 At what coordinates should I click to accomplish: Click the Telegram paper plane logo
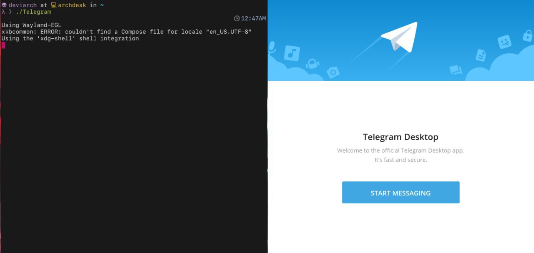[x=399, y=37]
